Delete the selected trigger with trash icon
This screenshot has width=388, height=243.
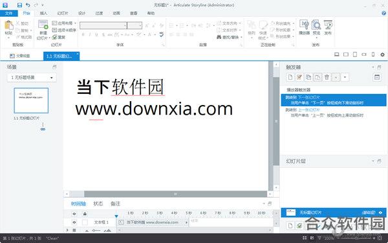click(327, 77)
